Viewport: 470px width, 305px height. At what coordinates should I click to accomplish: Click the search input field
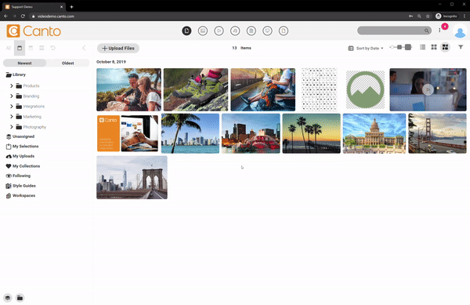[391, 31]
